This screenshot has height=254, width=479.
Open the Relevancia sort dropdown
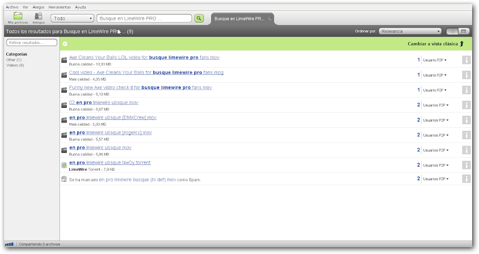tap(410, 31)
